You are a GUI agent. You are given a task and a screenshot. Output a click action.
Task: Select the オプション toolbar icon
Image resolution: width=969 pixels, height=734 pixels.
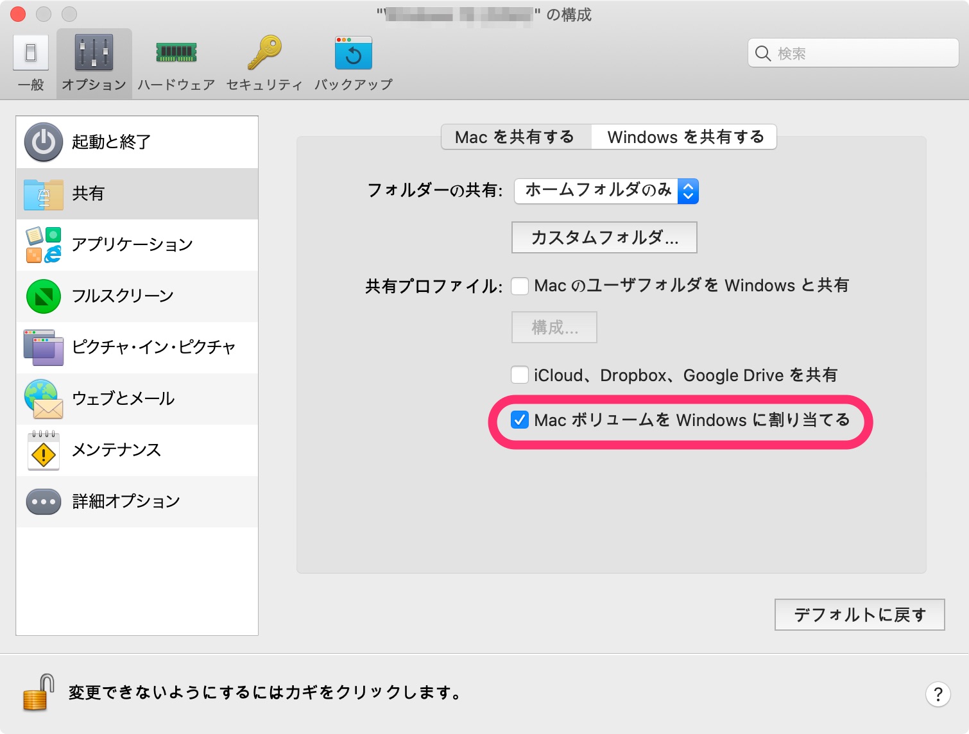(94, 53)
